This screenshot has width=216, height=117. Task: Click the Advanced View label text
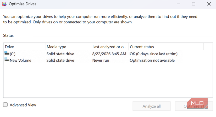point(23,105)
